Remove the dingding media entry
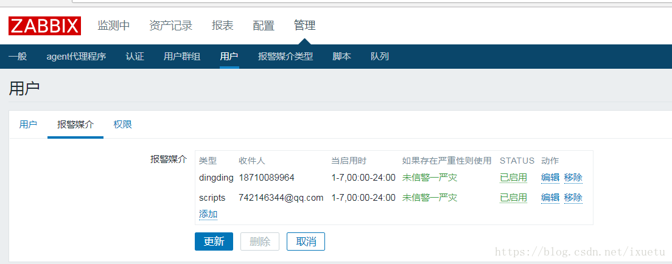Image resolution: width=672 pixels, height=264 pixels. point(573,178)
